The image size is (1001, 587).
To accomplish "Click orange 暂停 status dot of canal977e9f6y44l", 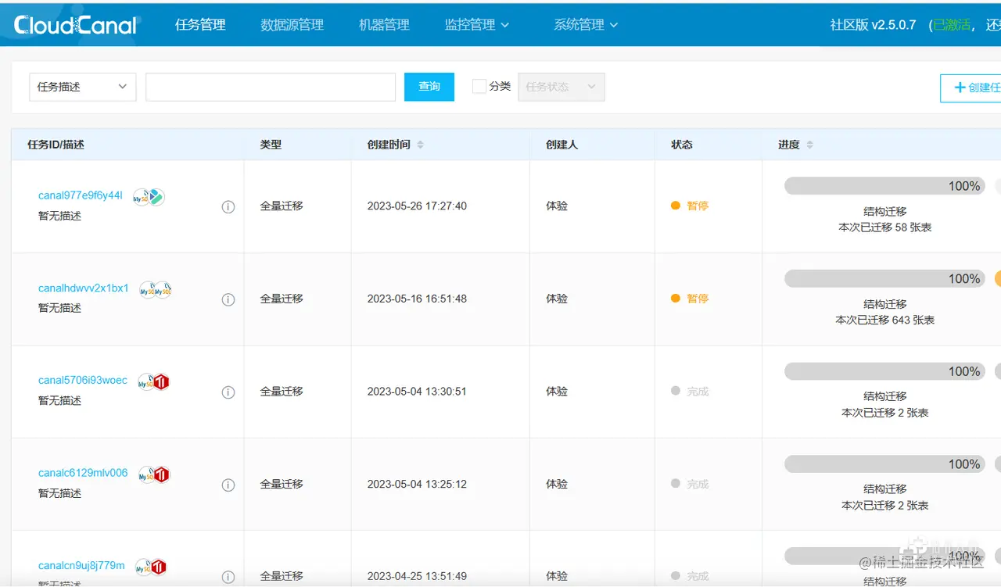I will point(676,206).
